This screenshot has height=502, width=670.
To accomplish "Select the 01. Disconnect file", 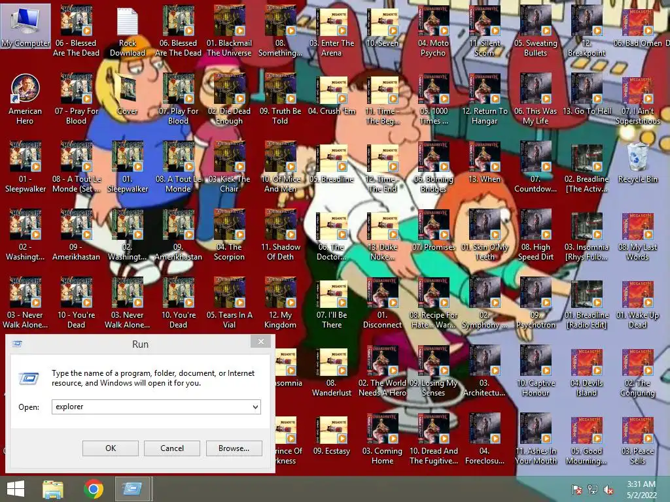I will [x=382, y=303].
